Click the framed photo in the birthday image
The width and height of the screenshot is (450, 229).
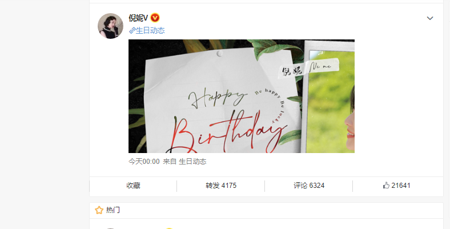click(x=328, y=97)
